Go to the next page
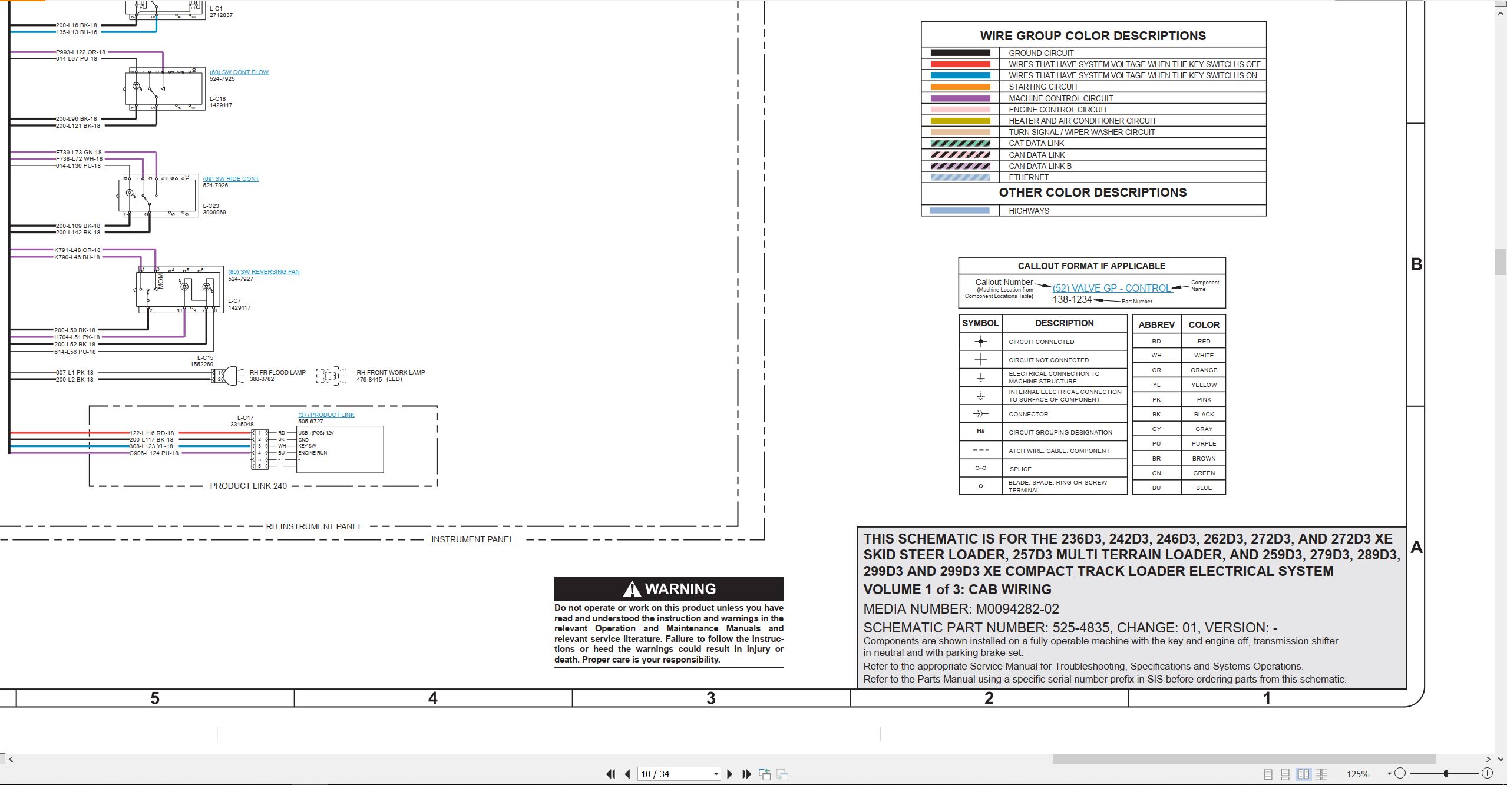Viewport: 1507px width, 785px height. tap(730, 774)
